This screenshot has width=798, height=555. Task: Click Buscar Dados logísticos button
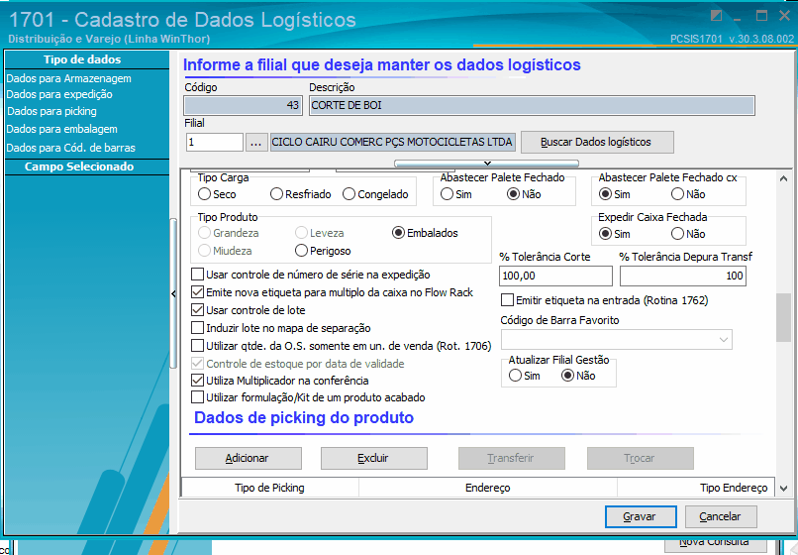point(597,142)
